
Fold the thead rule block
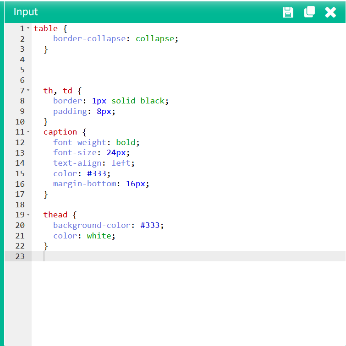(28, 215)
